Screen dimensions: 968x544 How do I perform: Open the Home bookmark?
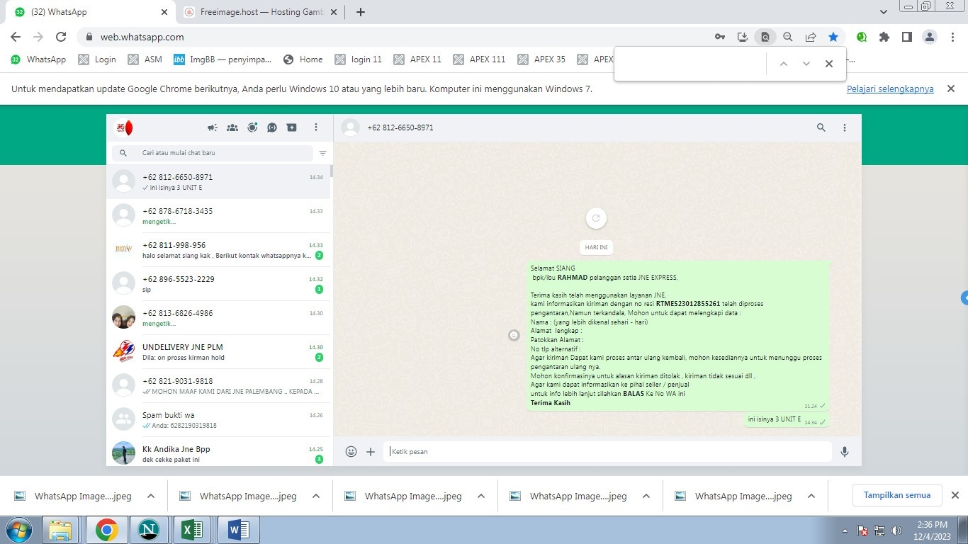coord(303,59)
